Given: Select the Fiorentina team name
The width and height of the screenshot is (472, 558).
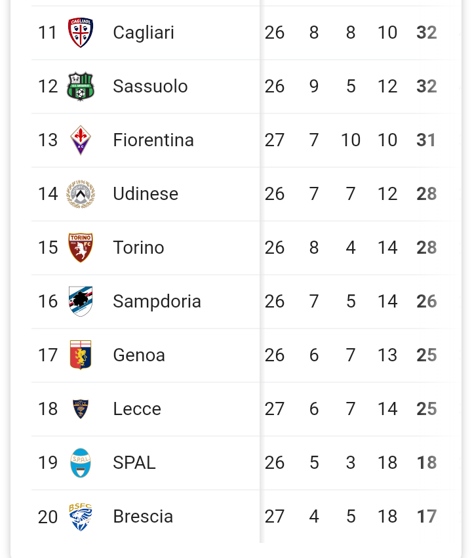Looking at the screenshot, I should coord(153,140).
